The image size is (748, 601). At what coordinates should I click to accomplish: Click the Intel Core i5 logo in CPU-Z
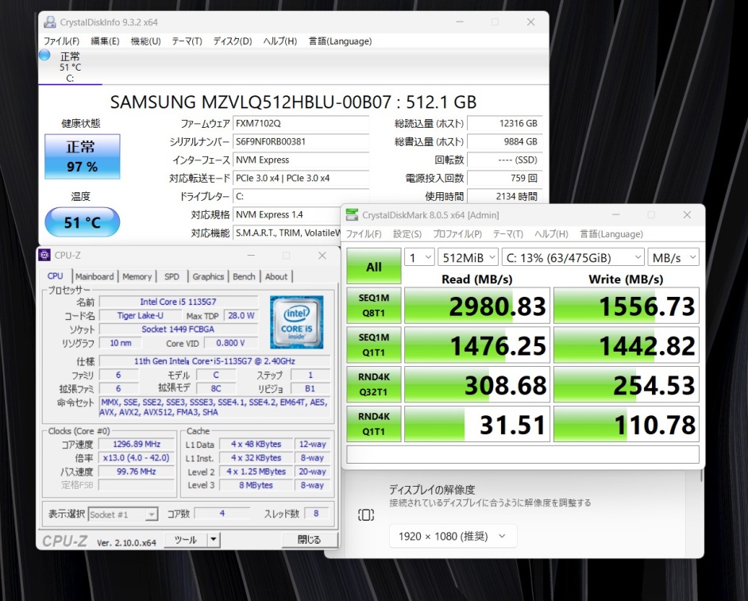click(x=297, y=322)
